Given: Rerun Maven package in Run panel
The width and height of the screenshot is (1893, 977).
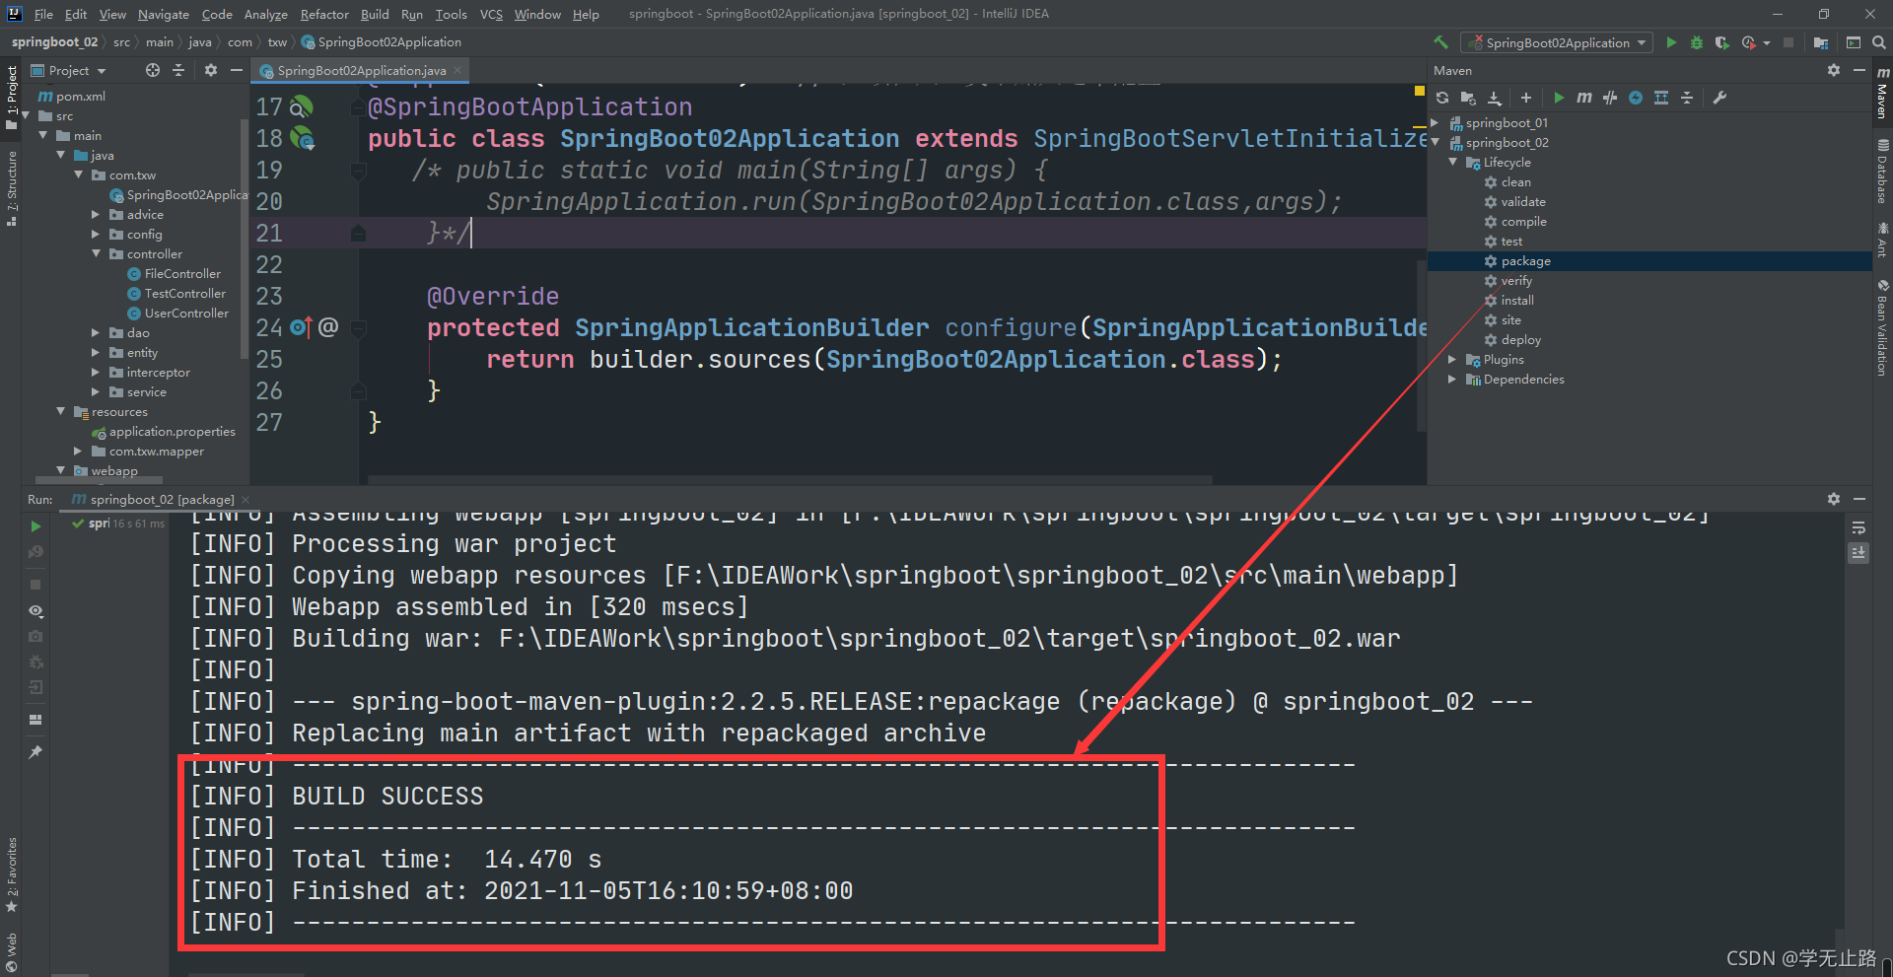Looking at the screenshot, I should [x=35, y=526].
